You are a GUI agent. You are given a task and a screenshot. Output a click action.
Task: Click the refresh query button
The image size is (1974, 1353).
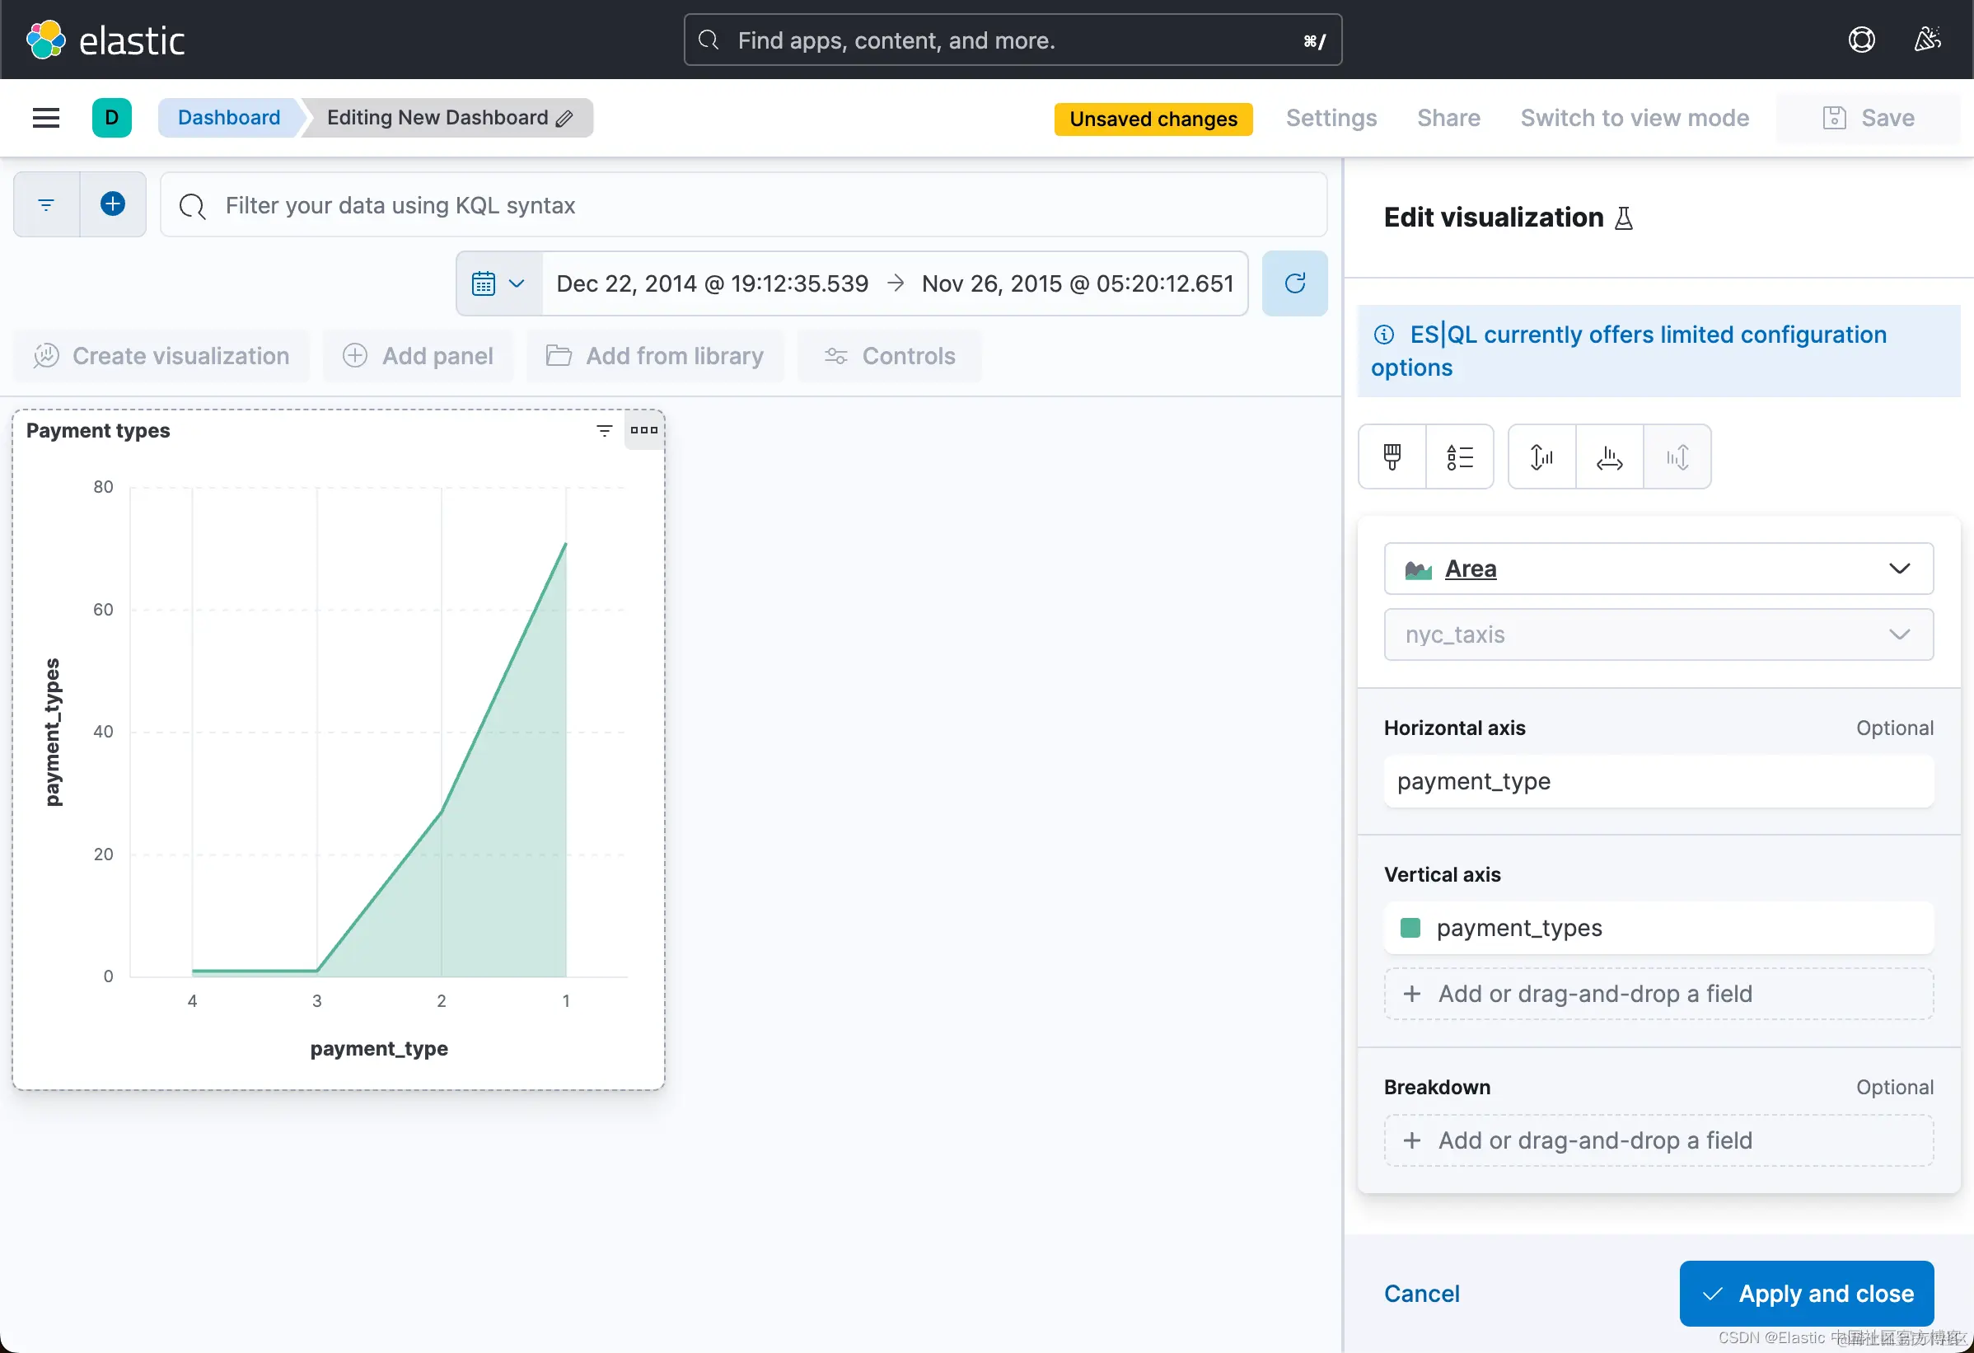[1293, 283]
